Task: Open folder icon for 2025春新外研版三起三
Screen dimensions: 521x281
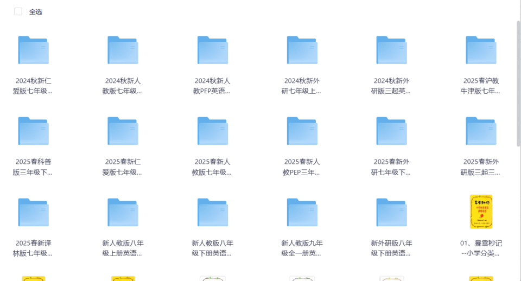Action: pyautogui.click(x=481, y=131)
